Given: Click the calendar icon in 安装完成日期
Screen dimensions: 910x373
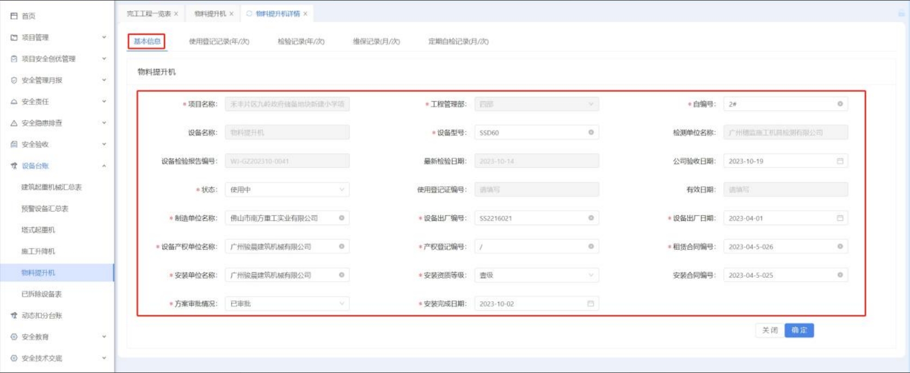Looking at the screenshot, I should pyautogui.click(x=591, y=303).
